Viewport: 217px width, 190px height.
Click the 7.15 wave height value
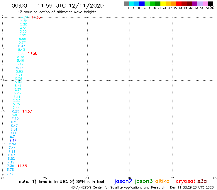pos(15,118)
